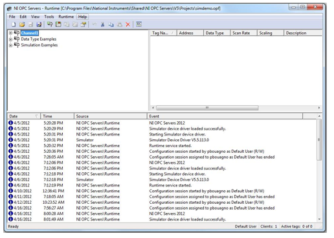Click the Cut scissors icon

tap(103, 25)
